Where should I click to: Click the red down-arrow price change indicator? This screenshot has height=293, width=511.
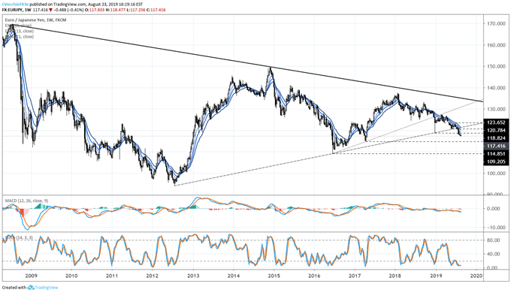[x=50, y=10]
